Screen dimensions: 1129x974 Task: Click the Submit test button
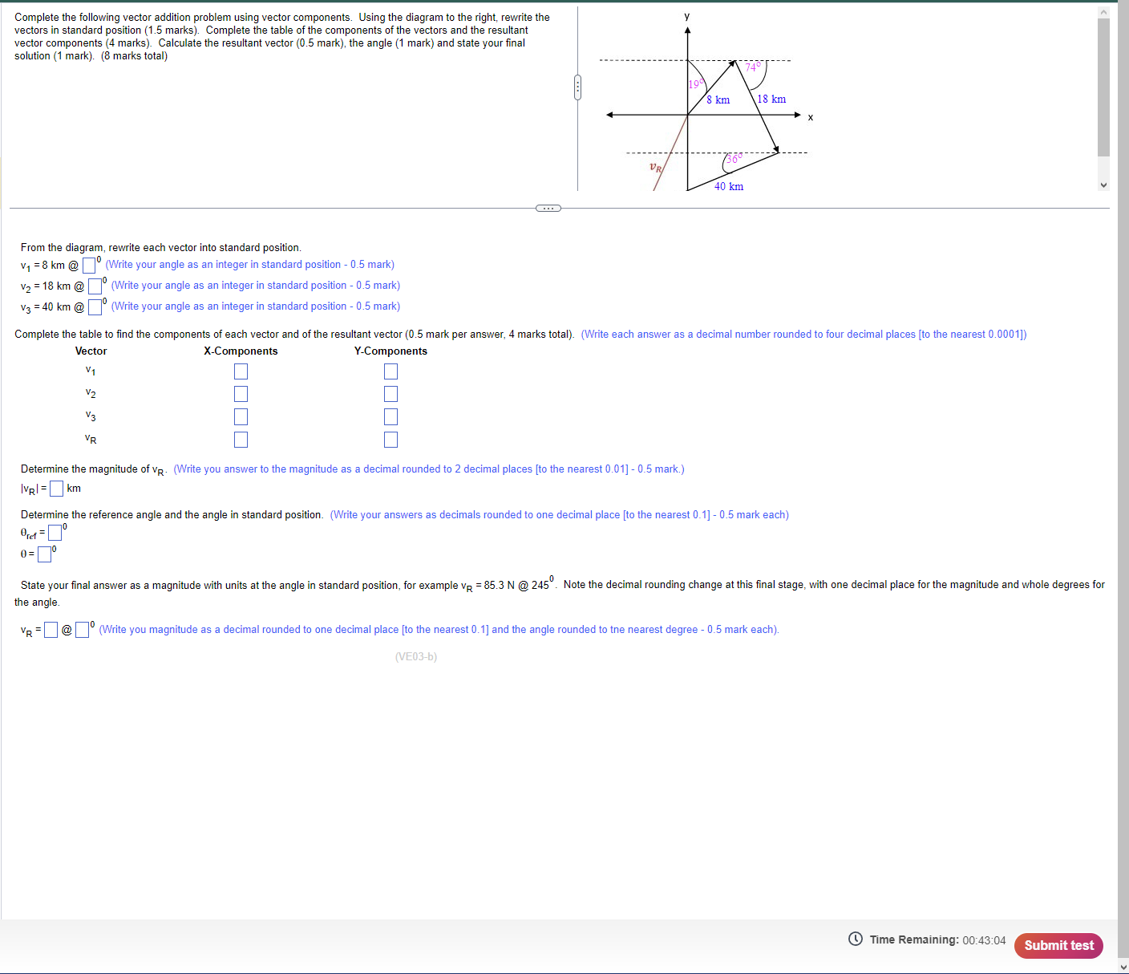(1058, 945)
